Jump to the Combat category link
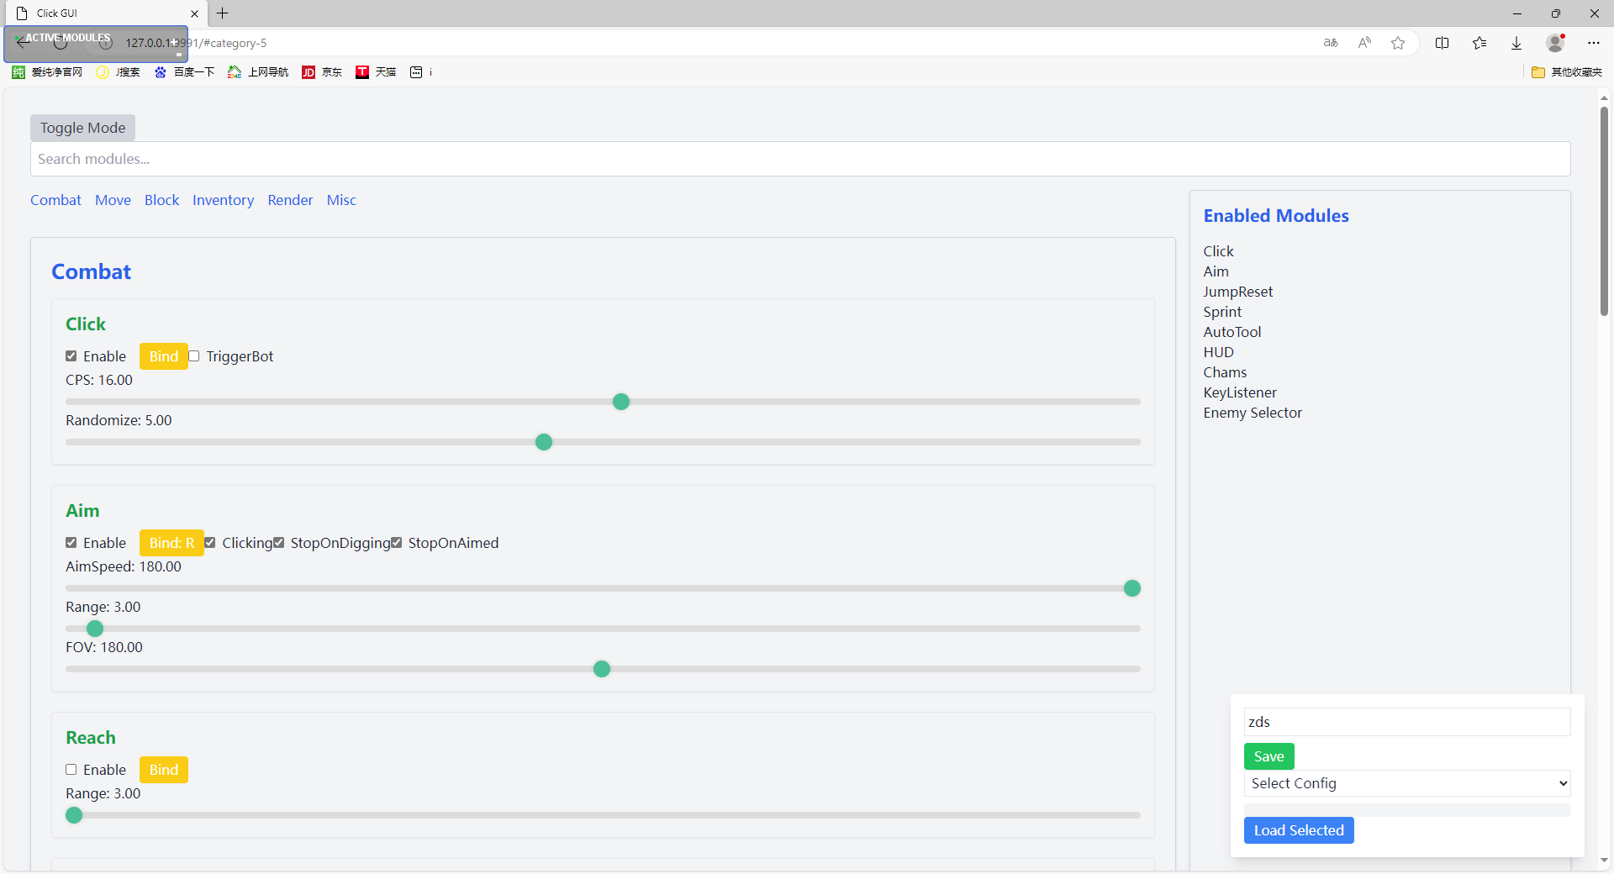The image size is (1614, 874). [x=55, y=200]
